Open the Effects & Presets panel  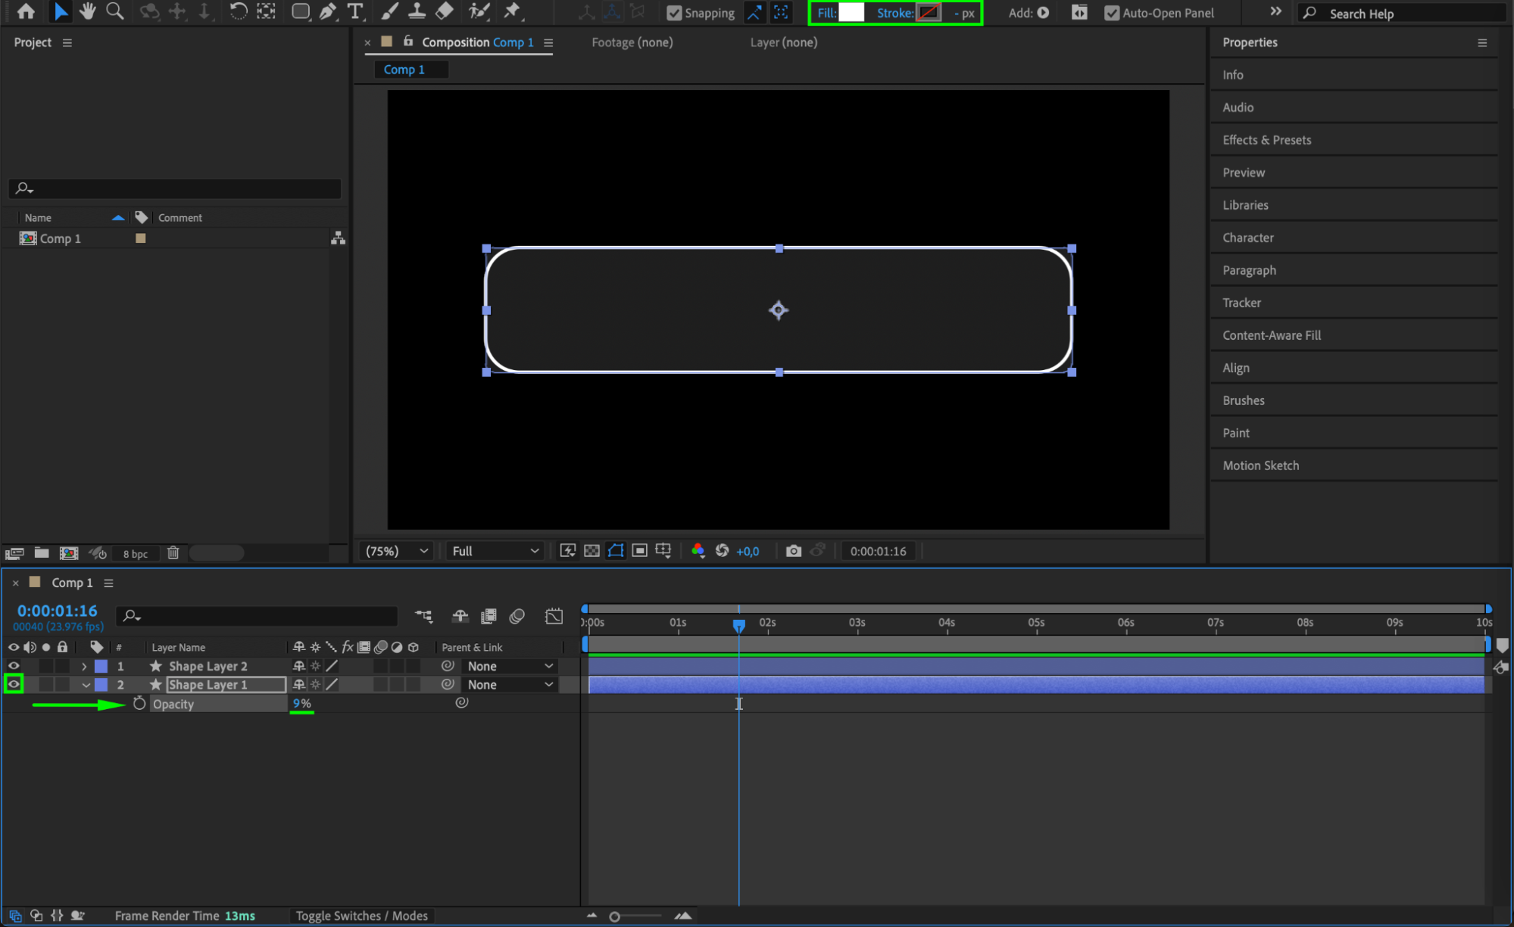pyautogui.click(x=1266, y=140)
